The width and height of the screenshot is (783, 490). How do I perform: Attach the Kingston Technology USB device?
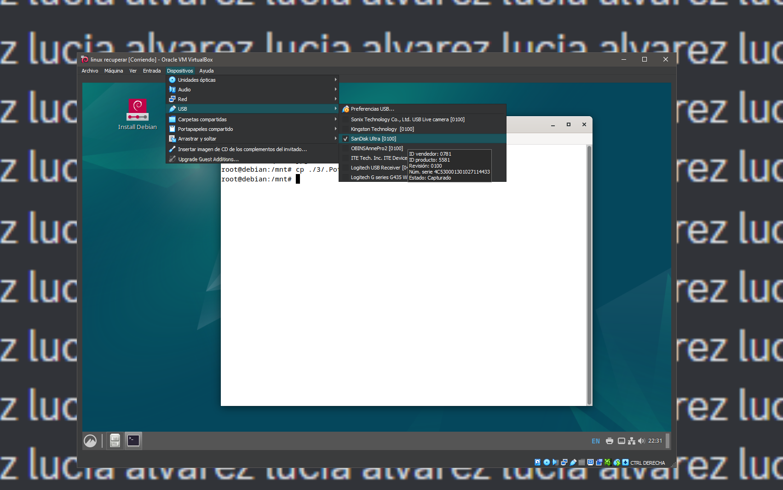click(x=381, y=129)
